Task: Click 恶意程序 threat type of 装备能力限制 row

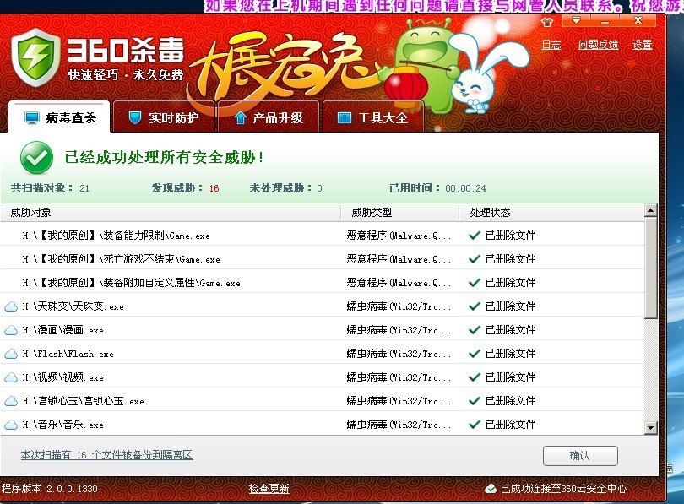Action: (x=399, y=236)
